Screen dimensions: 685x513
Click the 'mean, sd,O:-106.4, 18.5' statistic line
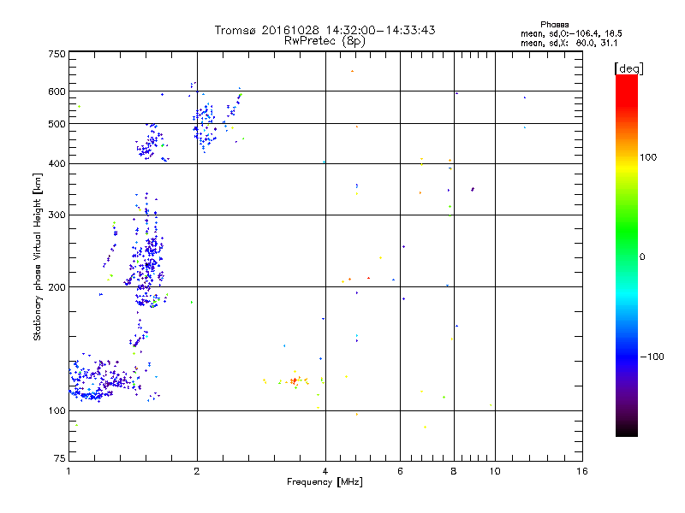point(571,33)
